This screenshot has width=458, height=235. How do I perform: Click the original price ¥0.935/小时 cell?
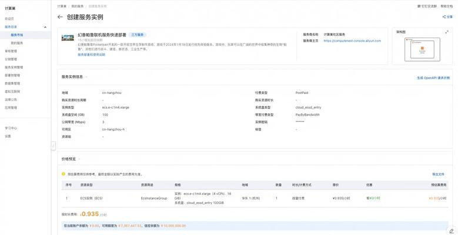[x=341, y=198]
